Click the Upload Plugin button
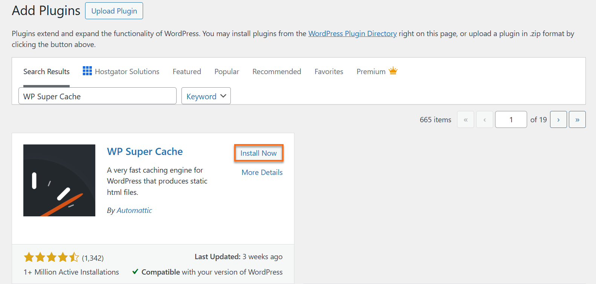This screenshot has width=596, height=284. (114, 11)
